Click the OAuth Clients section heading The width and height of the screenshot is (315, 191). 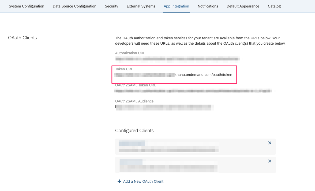point(22,38)
